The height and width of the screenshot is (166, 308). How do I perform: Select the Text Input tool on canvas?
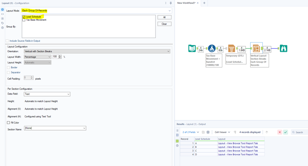tap(192, 48)
